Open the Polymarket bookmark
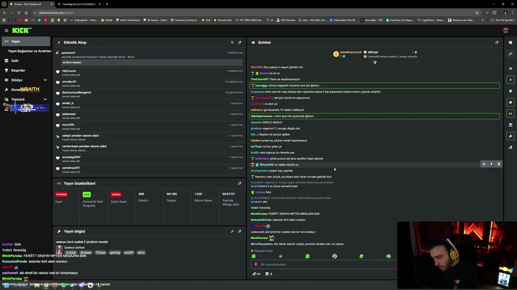This screenshot has width=517, height=290. [343, 20]
